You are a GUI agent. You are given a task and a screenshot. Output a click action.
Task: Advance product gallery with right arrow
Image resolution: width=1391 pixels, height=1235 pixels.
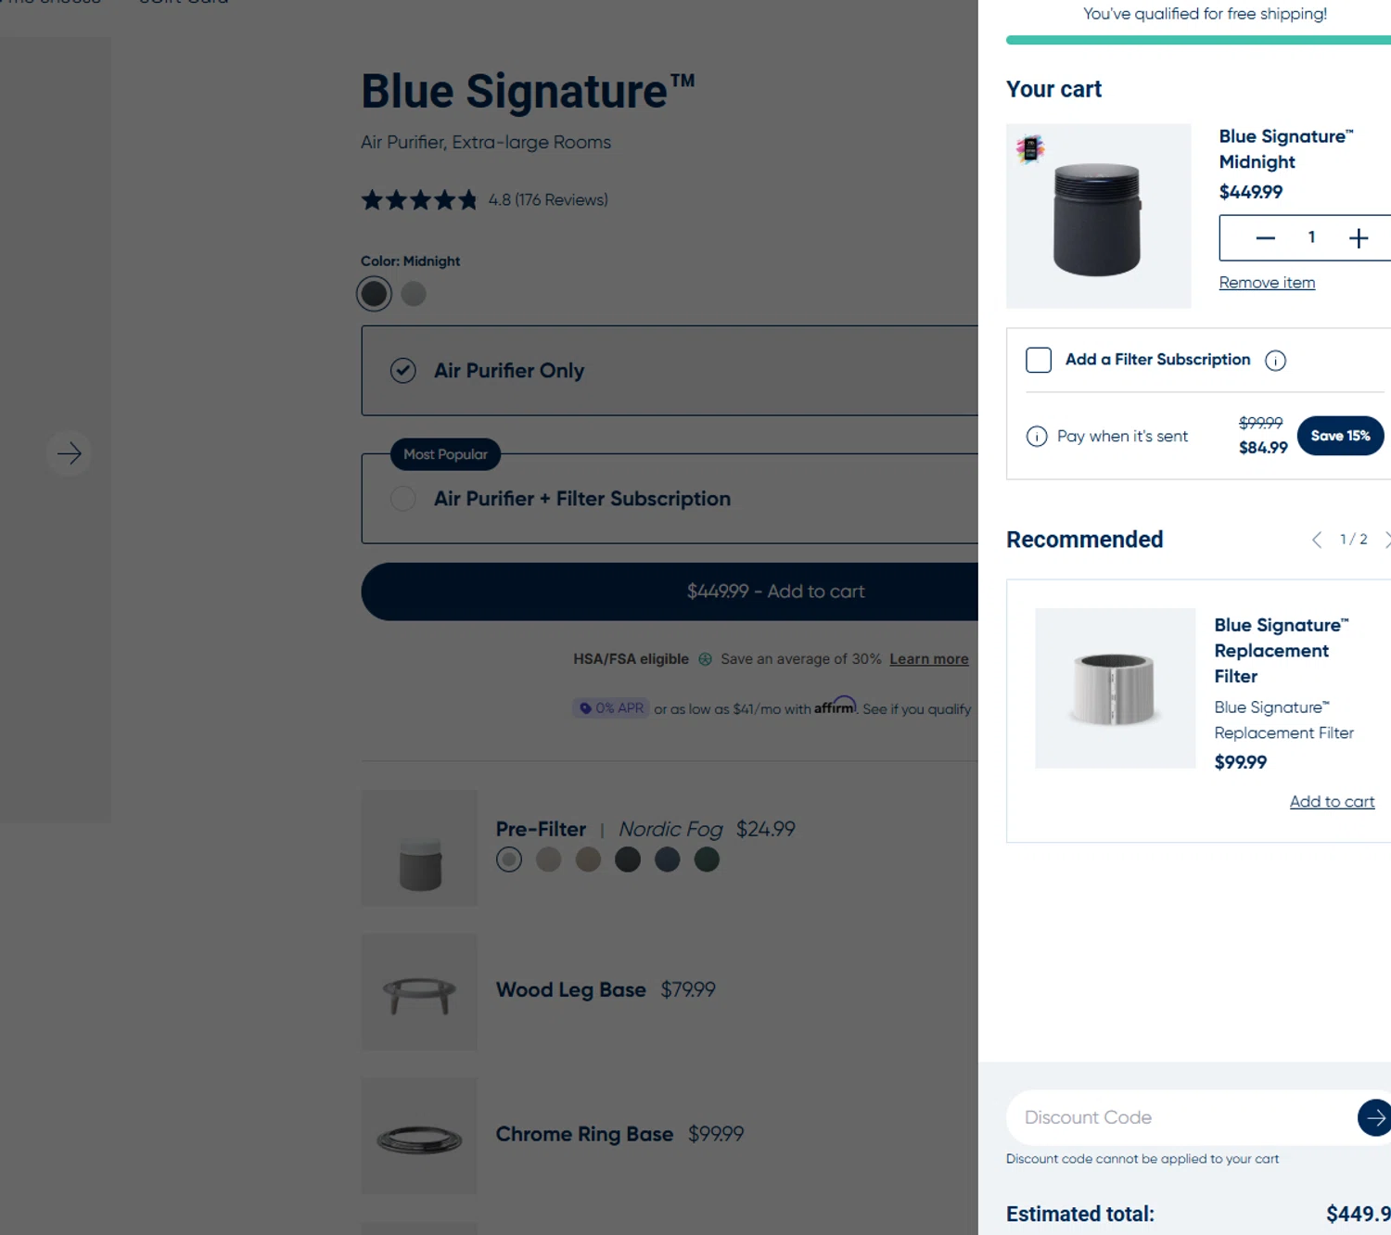69,453
